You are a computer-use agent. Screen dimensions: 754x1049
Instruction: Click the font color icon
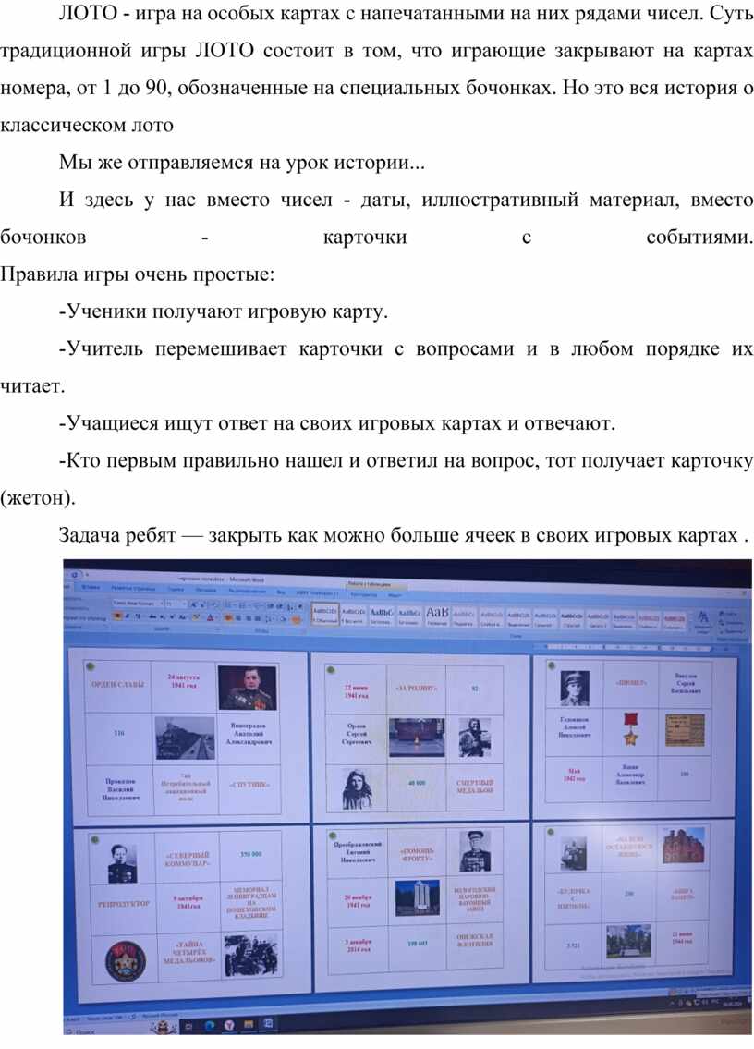pos(212,616)
